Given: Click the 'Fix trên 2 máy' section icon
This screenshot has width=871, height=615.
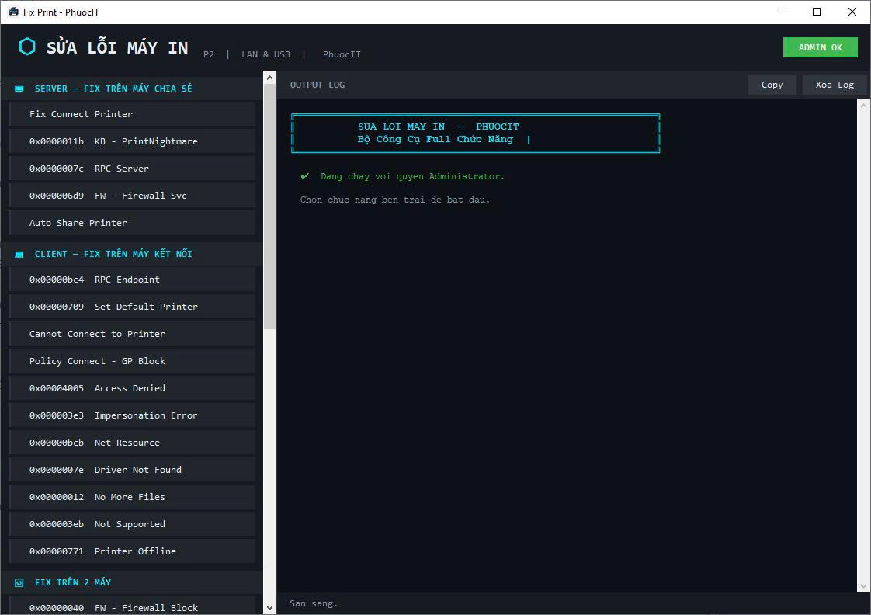Looking at the screenshot, I should click(19, 583).
